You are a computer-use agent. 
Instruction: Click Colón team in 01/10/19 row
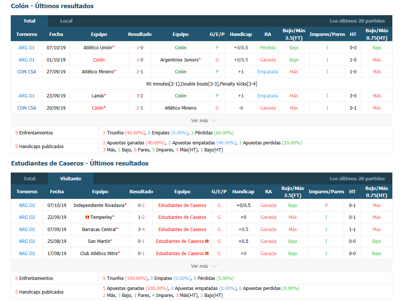(x=99, y=60)
